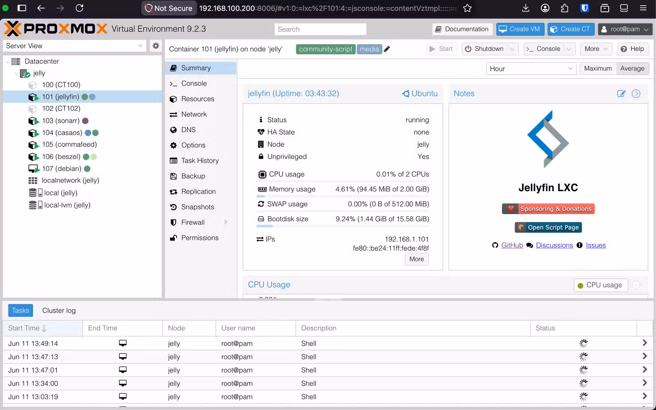656x410 pixels.
Task: Click the More button under IPs
Action: tap(416, 259)
